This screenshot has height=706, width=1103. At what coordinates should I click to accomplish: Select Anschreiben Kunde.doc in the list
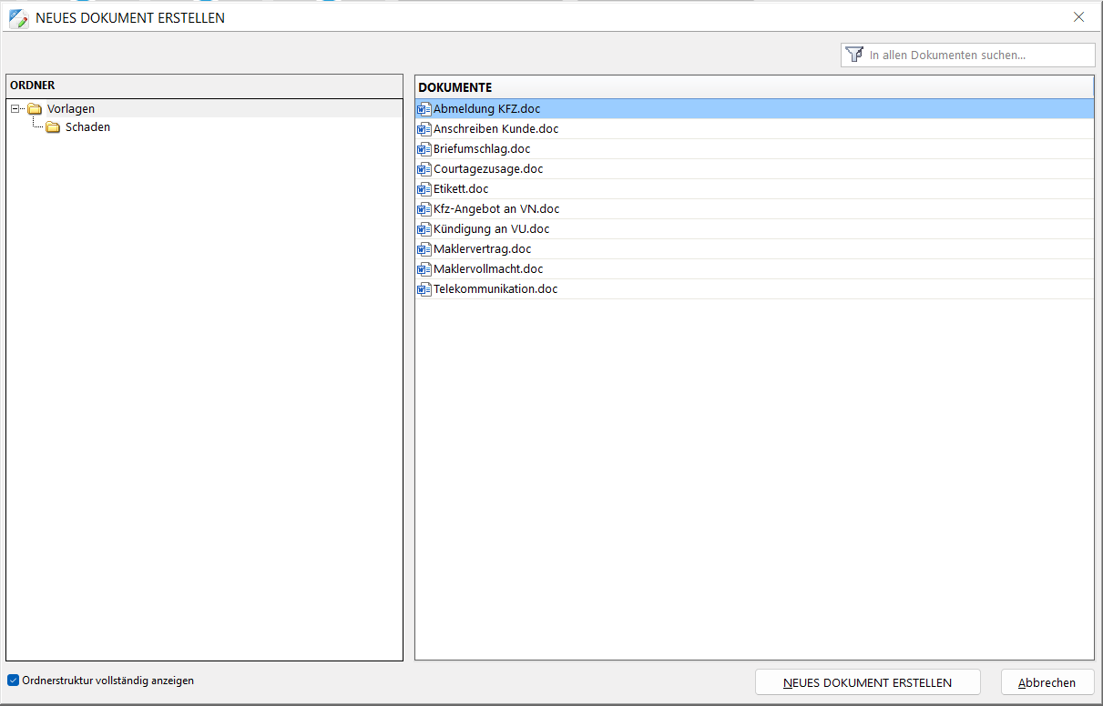point(495,129)
